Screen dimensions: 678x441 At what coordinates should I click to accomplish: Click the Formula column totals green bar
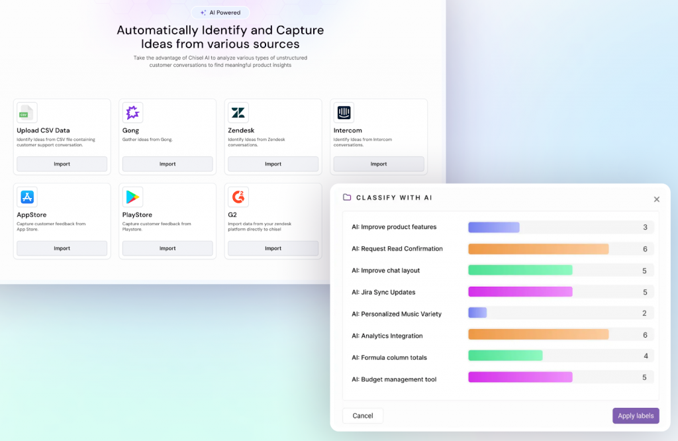point(505,356)
